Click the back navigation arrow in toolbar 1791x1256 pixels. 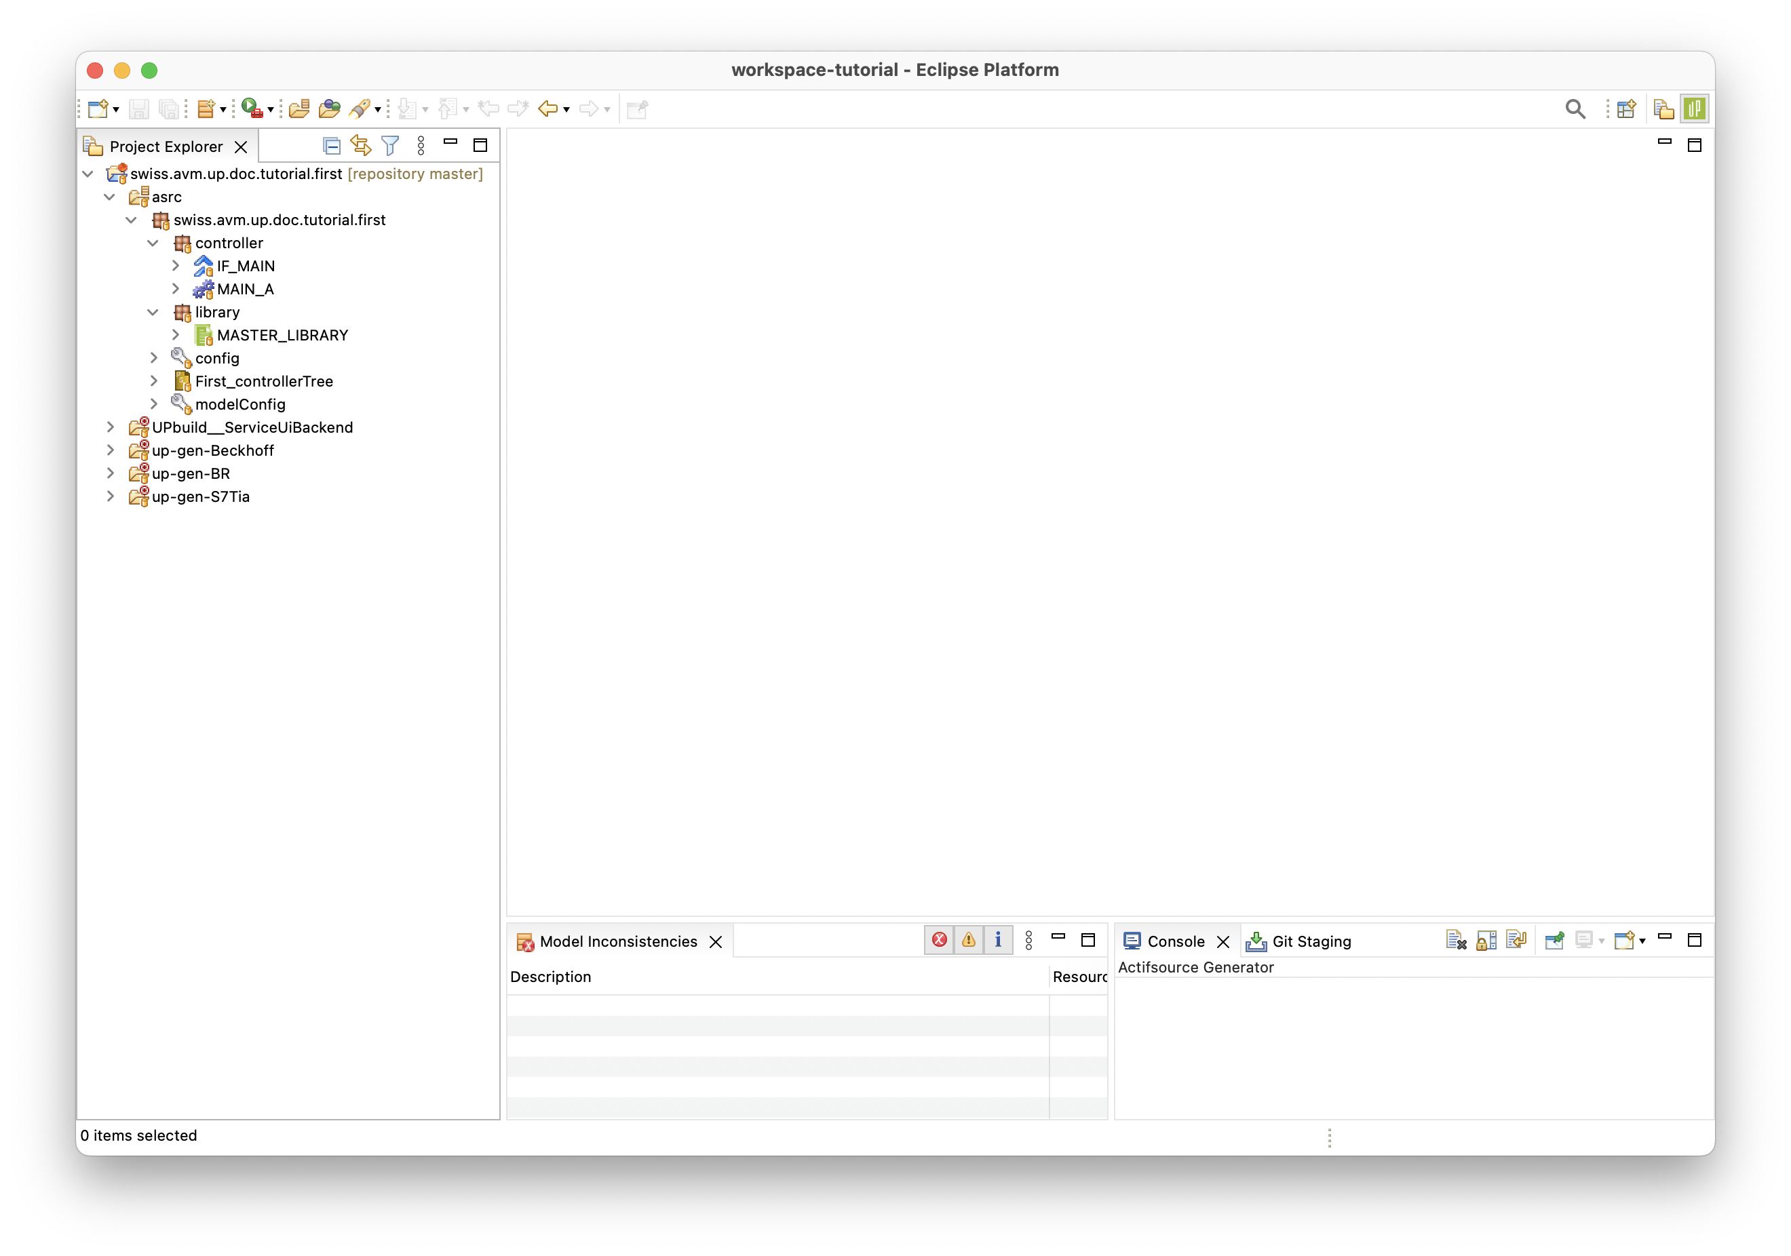547,109
